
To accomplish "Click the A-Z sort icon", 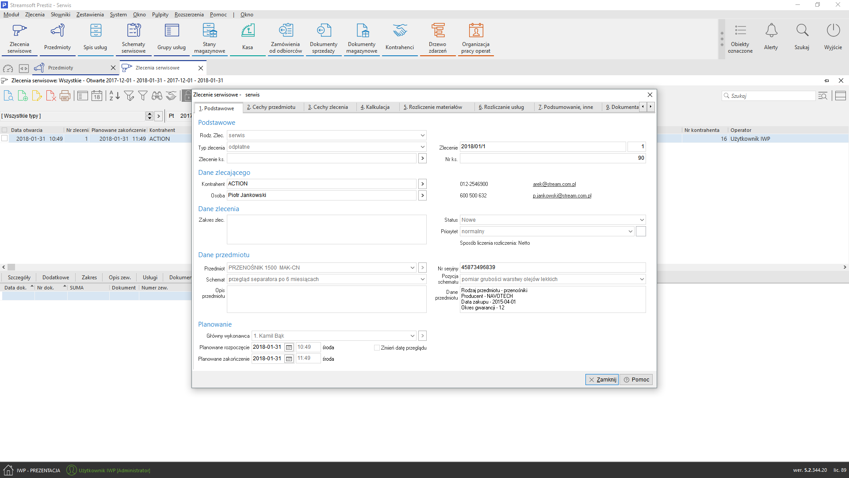I will (x=114, y=96).
